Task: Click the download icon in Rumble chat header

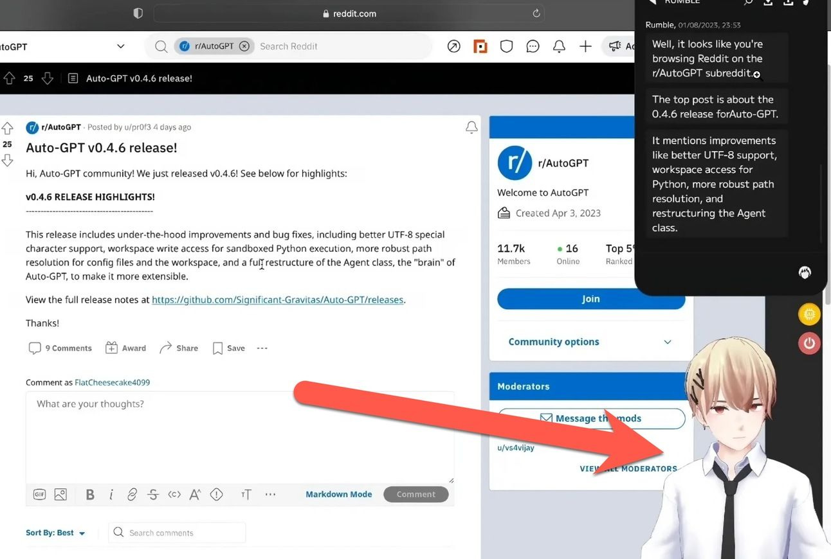Action: [768, 3]
